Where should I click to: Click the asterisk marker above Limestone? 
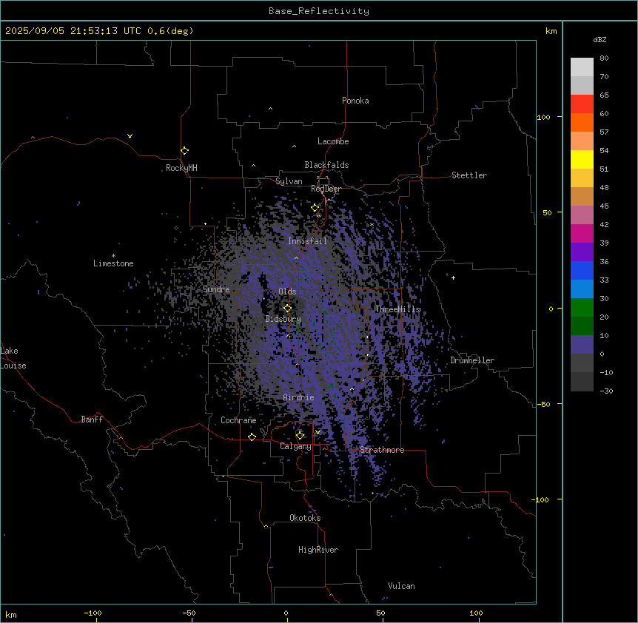(113, 256)
